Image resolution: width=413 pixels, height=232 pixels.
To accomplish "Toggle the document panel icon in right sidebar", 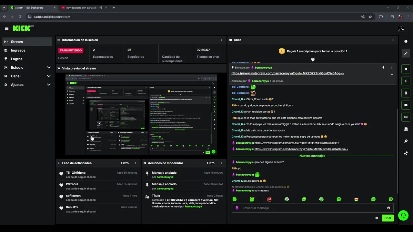I will click(x=406, y=93).
